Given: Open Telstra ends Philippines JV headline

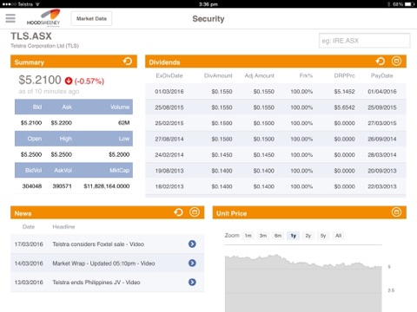Looking at the screenshot, I should (96, 283).
